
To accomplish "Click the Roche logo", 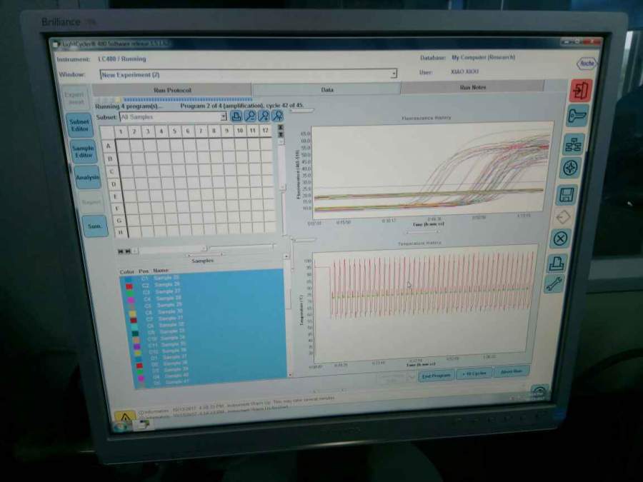I will [x=587, y=64].
